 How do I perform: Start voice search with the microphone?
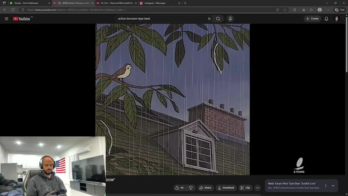(230, 19)
